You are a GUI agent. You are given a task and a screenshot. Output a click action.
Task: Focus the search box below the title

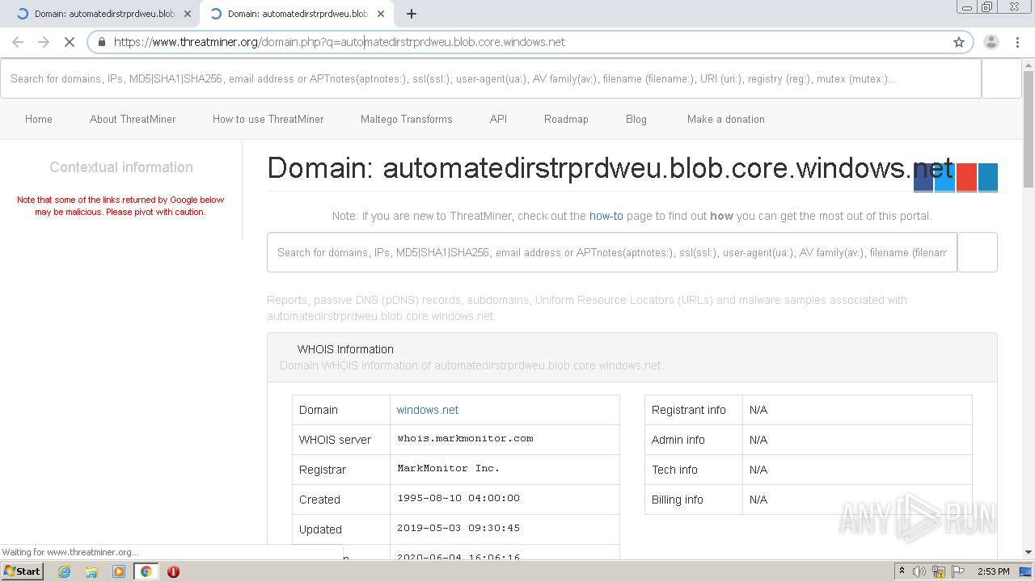[612, 252]
